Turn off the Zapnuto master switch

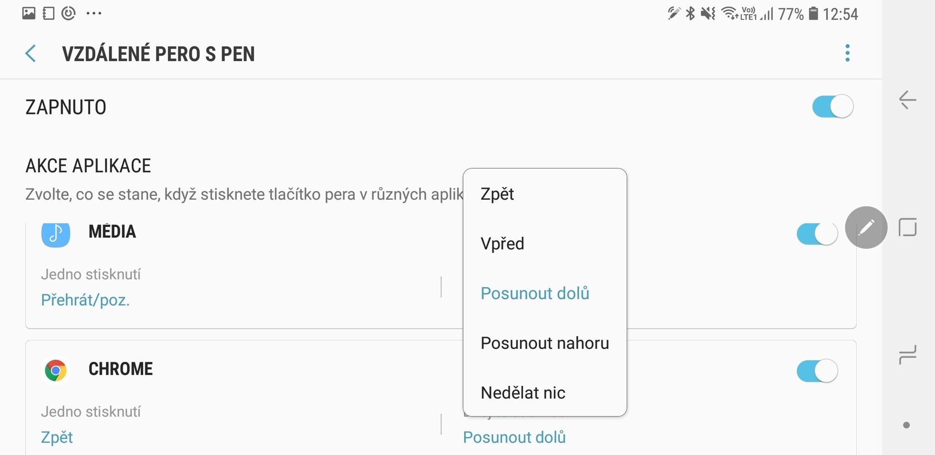(x=832, y=107)
